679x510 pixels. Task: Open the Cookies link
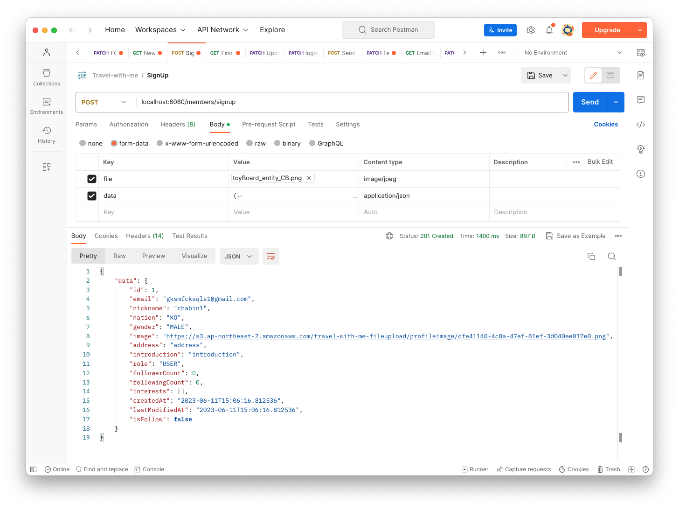pos(606,124)
